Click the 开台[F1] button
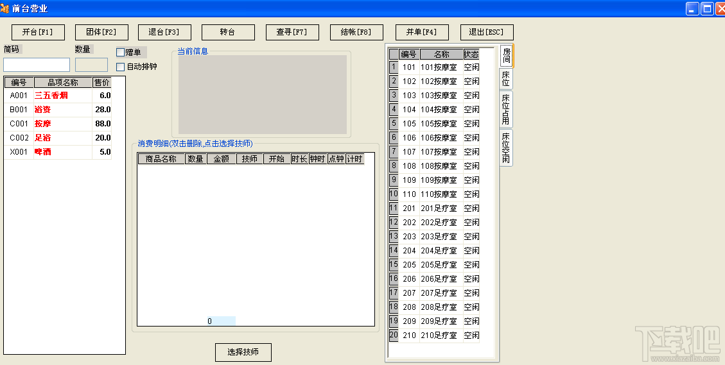Viewport: 725px width, 365px height. 38,32
